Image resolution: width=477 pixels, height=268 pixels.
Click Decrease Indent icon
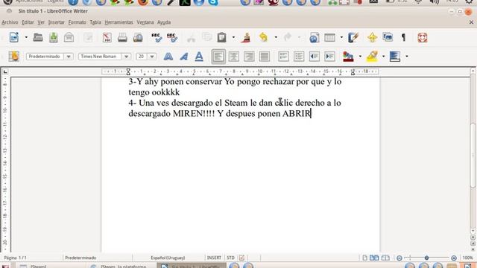(315, 57)
